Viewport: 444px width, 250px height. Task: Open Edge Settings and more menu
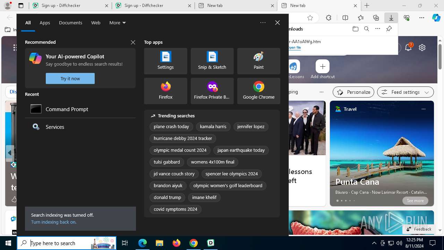tap(422, 18)
